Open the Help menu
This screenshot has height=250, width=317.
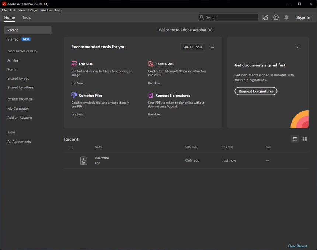tap(58, 10)
